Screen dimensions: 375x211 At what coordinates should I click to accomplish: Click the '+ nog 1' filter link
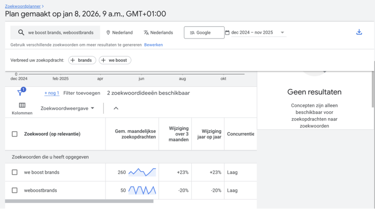pyautogui.click(x=52, y=93)
